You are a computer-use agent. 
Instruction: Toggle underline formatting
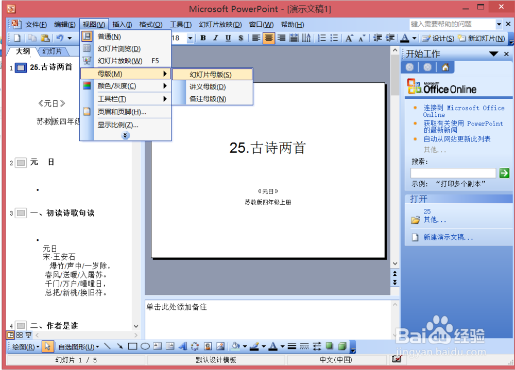(228, 38)
